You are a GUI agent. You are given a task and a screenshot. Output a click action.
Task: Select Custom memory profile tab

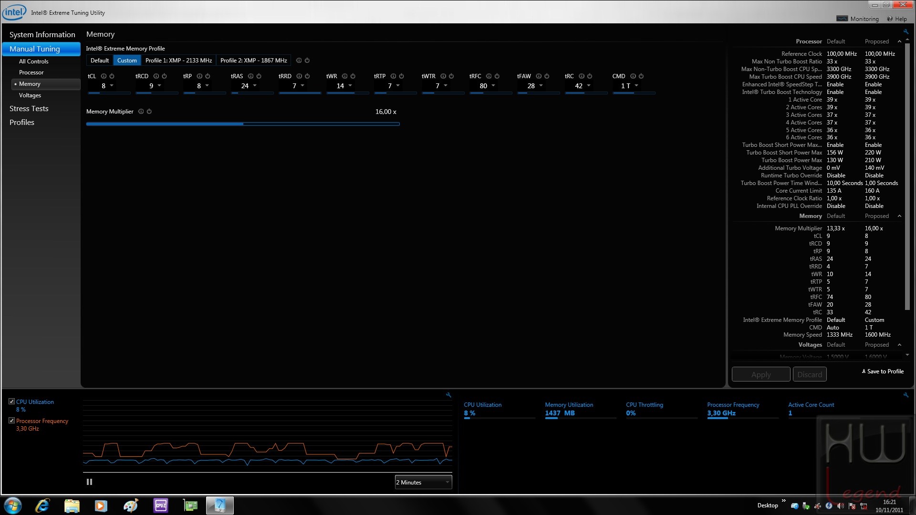tap(127, 61)
